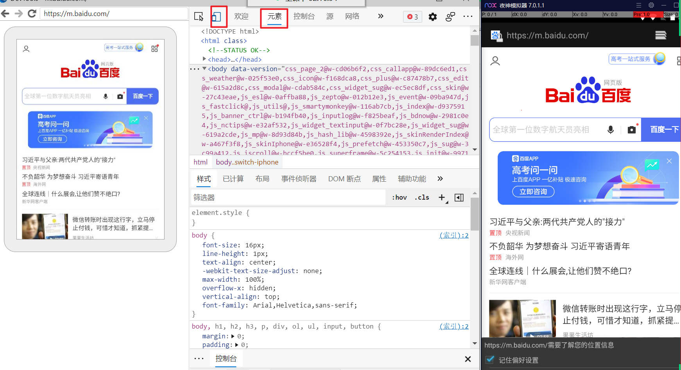Open the top 控制台 tab

304,16
